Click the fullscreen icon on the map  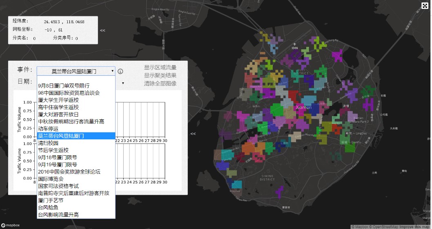coord(425,5)
